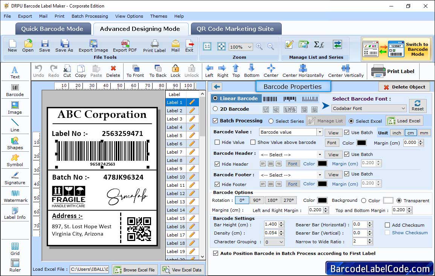This screenshot has width=435, height=276.
Task: Click the Mail icon in File Tools
Action: (176, 46)
